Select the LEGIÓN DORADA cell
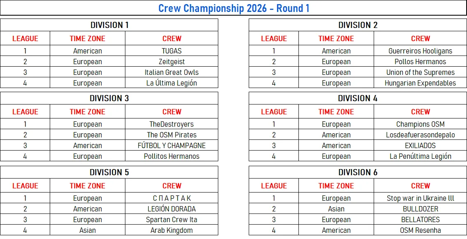 (x=171, y=209)
